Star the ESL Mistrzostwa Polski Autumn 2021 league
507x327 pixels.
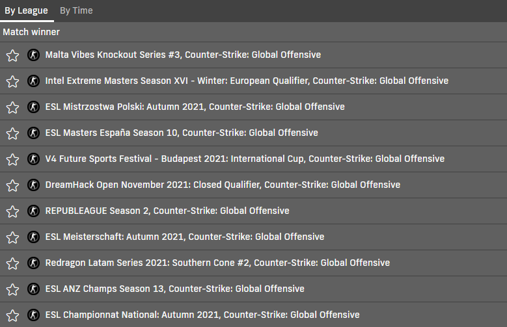point(12,108)
